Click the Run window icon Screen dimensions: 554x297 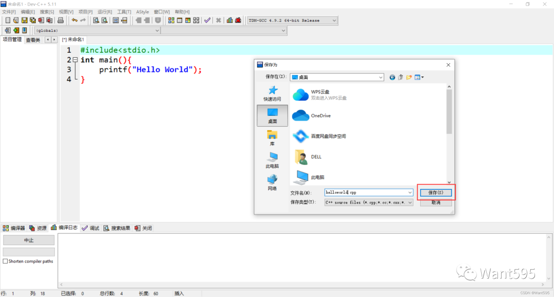pos(180,21)
